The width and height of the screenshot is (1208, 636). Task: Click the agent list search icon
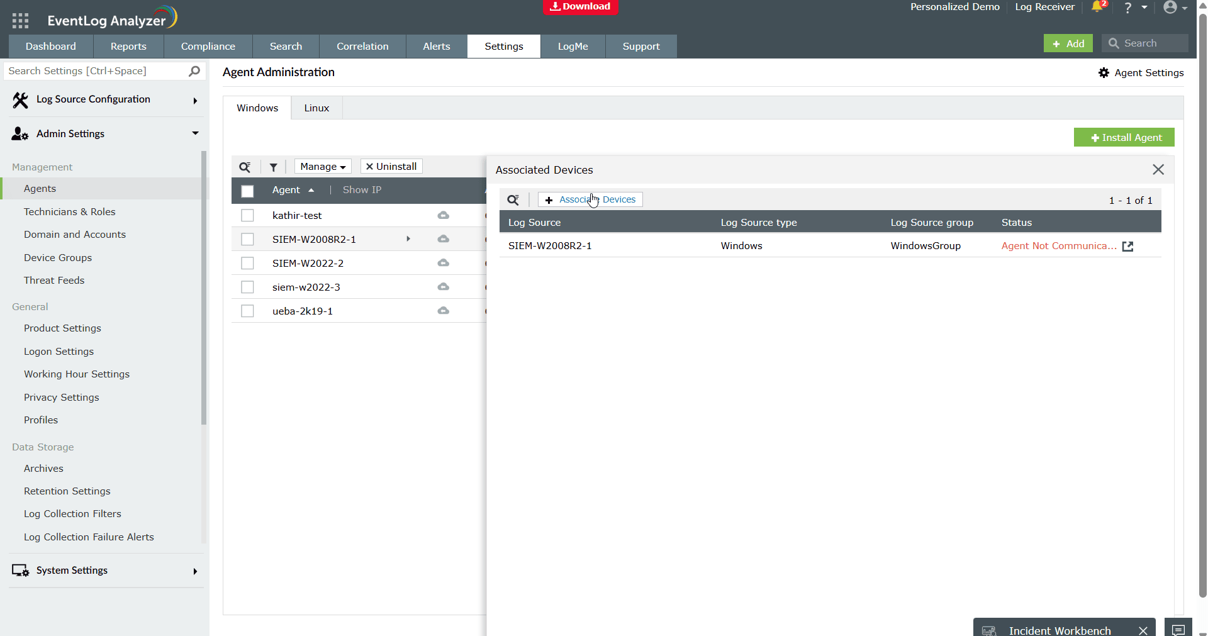pyautogui.click(x=245, y=167)
